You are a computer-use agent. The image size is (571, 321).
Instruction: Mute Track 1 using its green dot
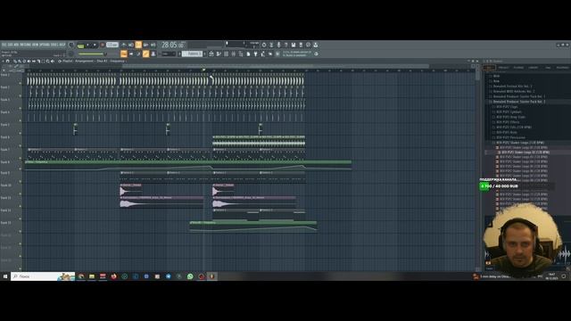coord(21,83)
